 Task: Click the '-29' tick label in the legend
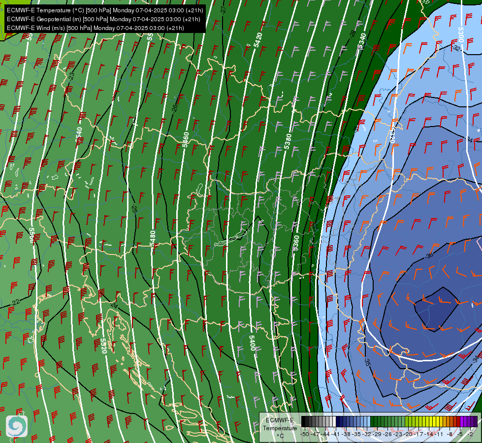377,435
